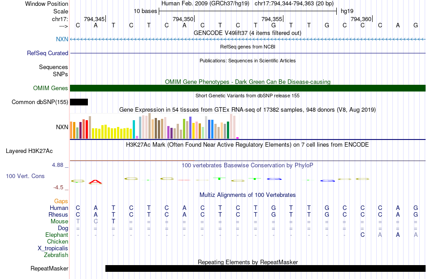This screenshot has height=279, width=426.
Task: Click the 4.88 PhyloP upper scale value
Action: point(57,165)
